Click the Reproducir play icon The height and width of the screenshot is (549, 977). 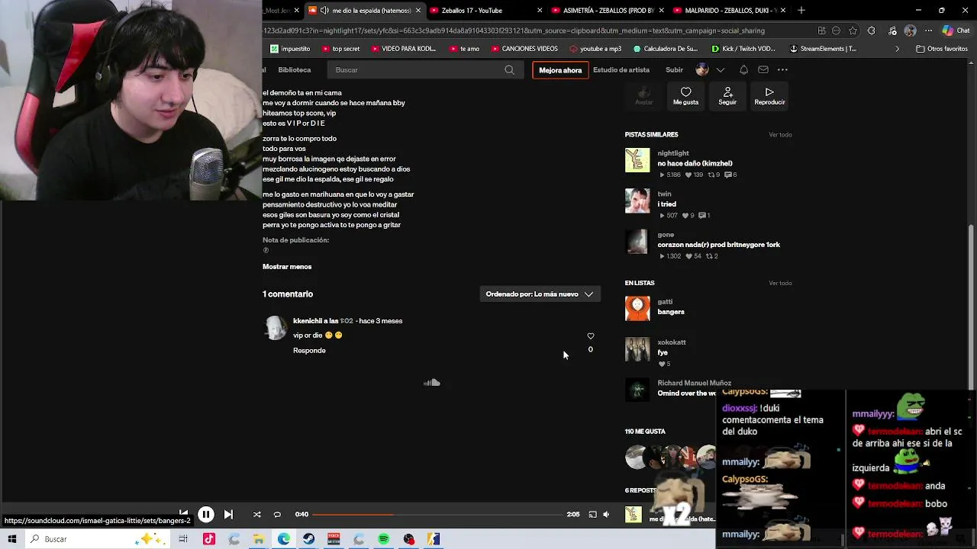tap(769, 96)
